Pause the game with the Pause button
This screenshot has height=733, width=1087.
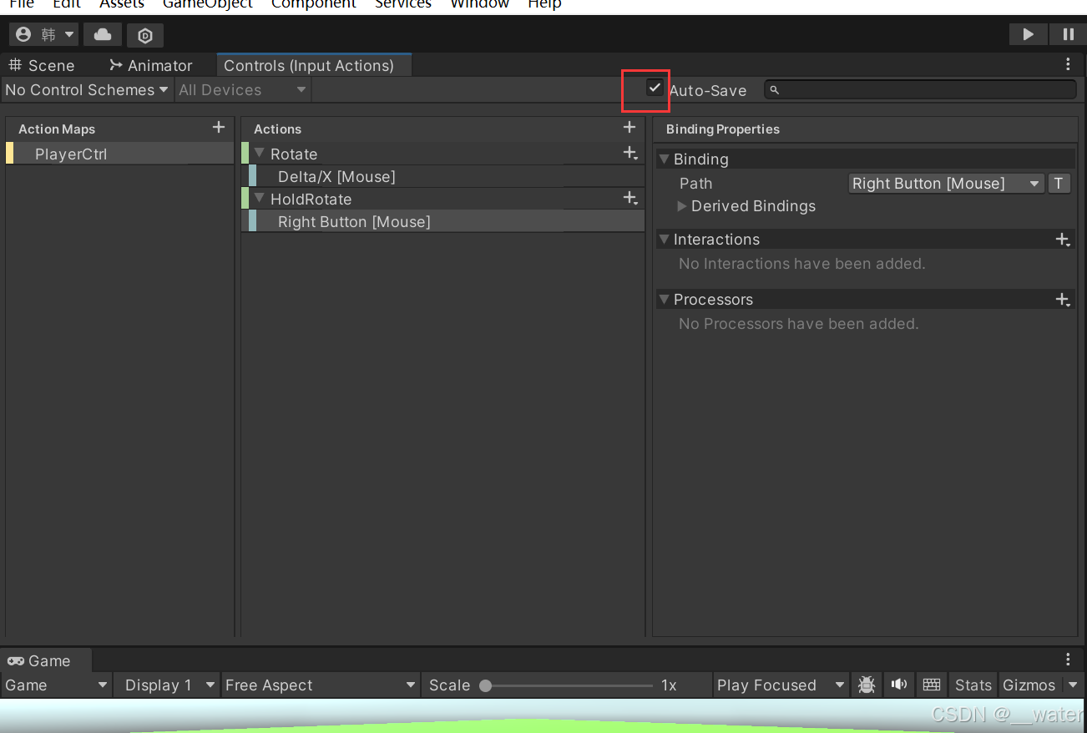tap(1068, 34)
